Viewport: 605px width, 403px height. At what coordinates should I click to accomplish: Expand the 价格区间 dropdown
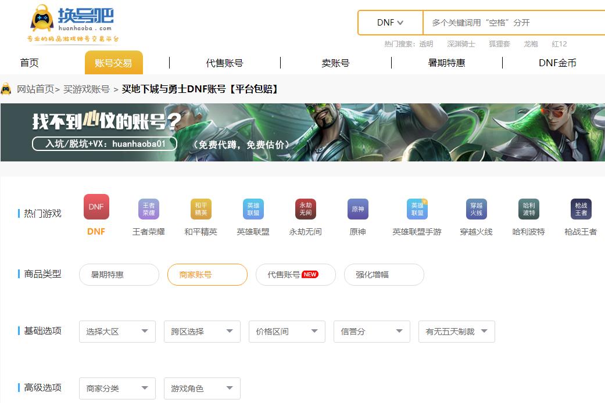287,331
